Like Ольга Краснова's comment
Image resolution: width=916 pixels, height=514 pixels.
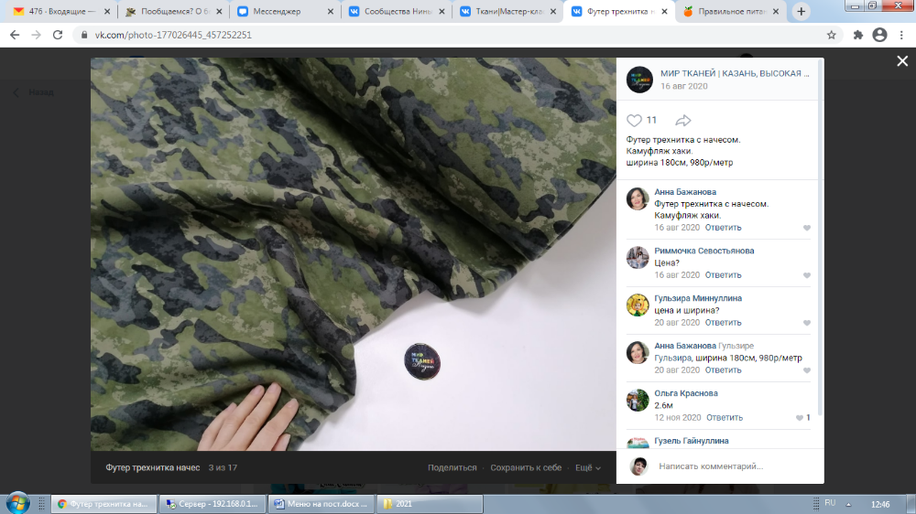coord(799,418)
